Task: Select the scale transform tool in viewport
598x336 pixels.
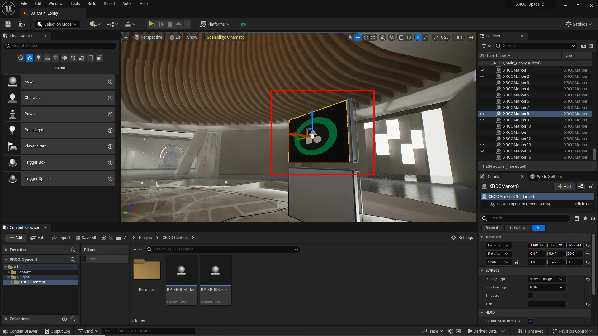Action: [373, 37]
